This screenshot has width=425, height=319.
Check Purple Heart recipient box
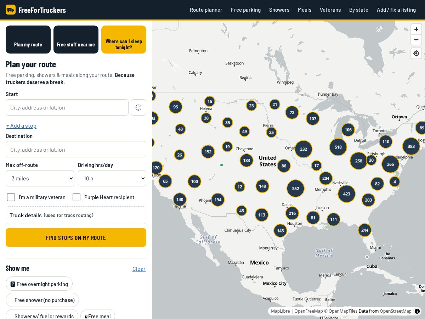coord(76,197)
